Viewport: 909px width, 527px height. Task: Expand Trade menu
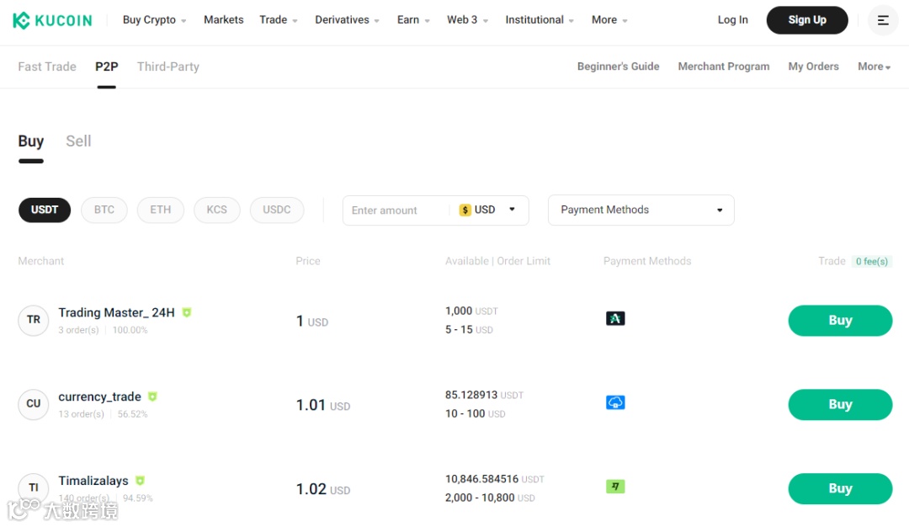point(279,19)
